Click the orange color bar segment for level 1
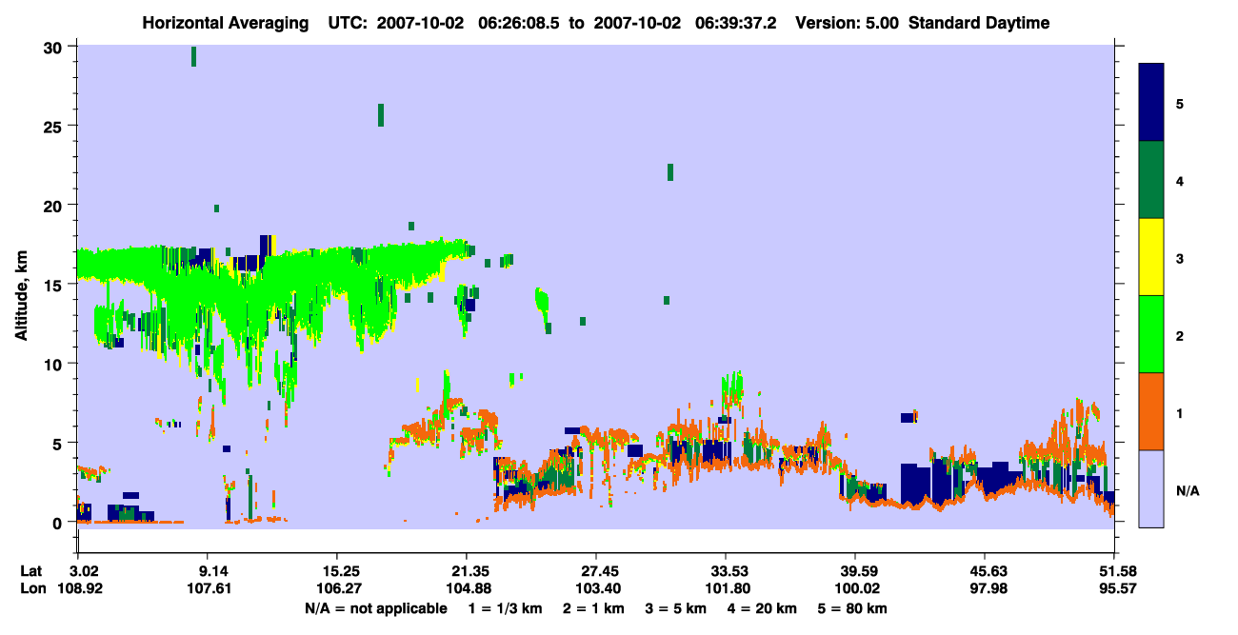This screenshot has height=635, width=1238. (x=1151, y=411)
